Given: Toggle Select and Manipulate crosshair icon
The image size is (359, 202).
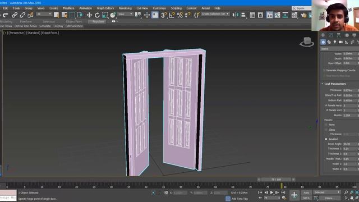Looking at the screenshot, I should click(x=147, y=15).
